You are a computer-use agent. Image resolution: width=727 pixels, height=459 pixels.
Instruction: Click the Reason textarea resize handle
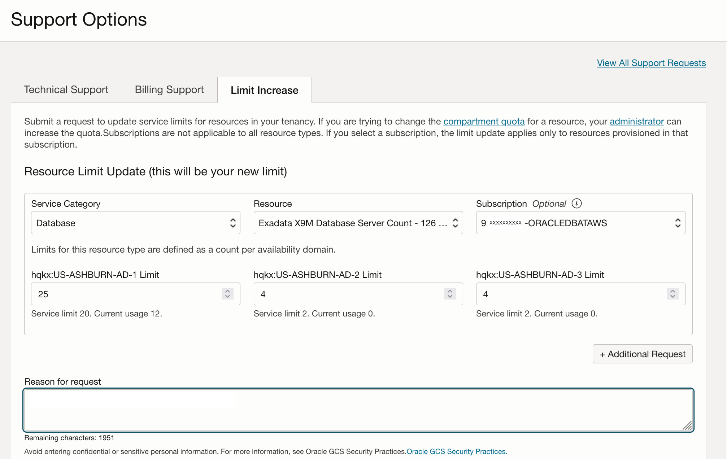point(687,426)
